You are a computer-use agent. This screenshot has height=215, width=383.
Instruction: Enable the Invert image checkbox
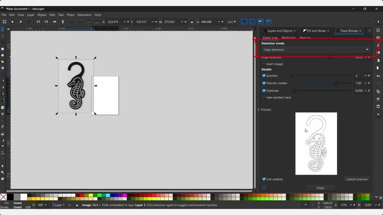264,64
